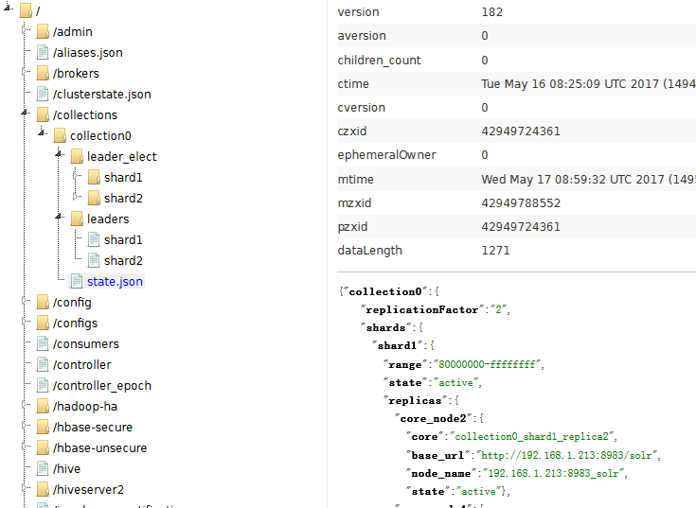Click the children_count property name
This screenshot has width=696, height=508.
379,60
